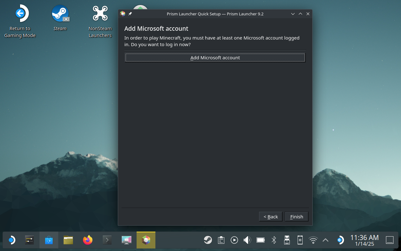
Task: Click the Add Microsoft account button
Action: [215, 58]
